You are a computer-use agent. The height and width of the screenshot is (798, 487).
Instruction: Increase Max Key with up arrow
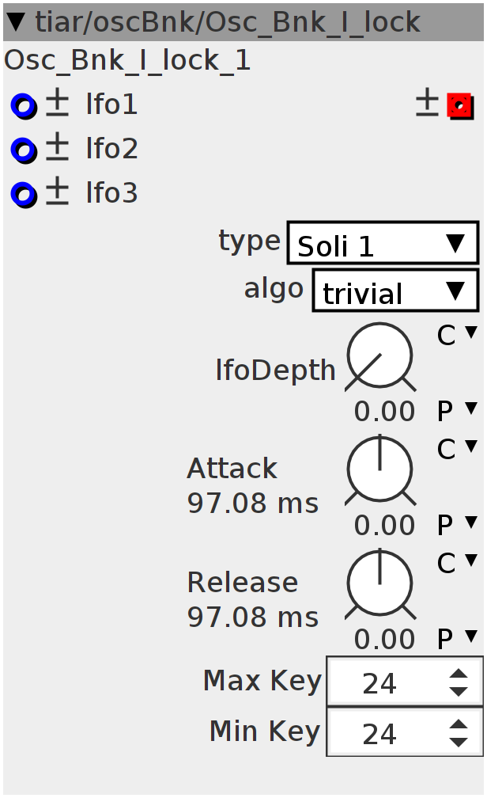click(x=459, y=674)
